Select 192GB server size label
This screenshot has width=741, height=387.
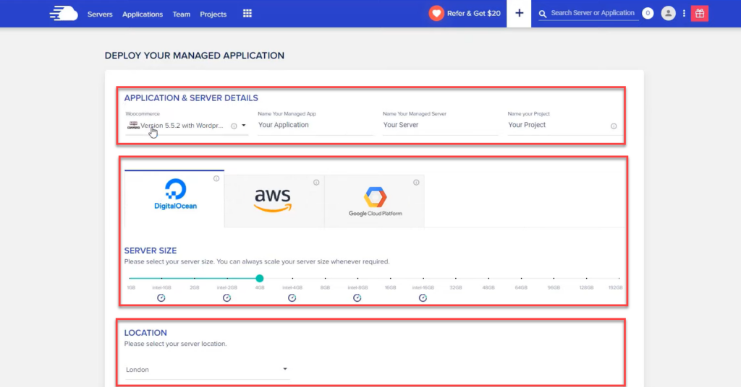click(x=615, y=287)
